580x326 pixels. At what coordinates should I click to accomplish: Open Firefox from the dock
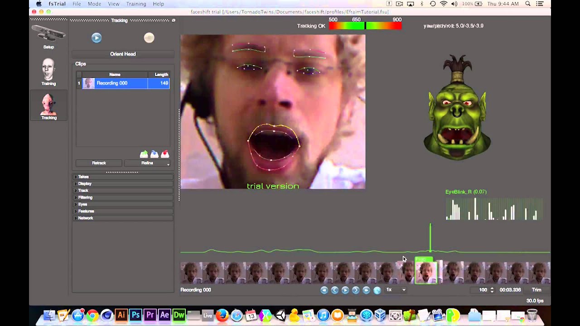[x=222, y=315]
